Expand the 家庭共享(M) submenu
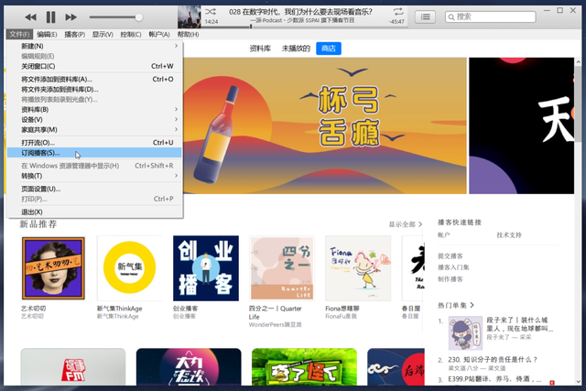586x391 pixels. [94, 130]
